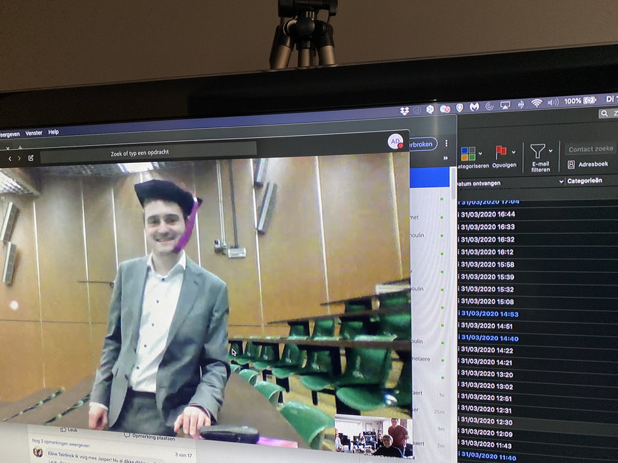The height and width of the screenshot is (463, 618).
Task: Open the Categoriseren dropdown arrow
Action: tap(481, 154)
